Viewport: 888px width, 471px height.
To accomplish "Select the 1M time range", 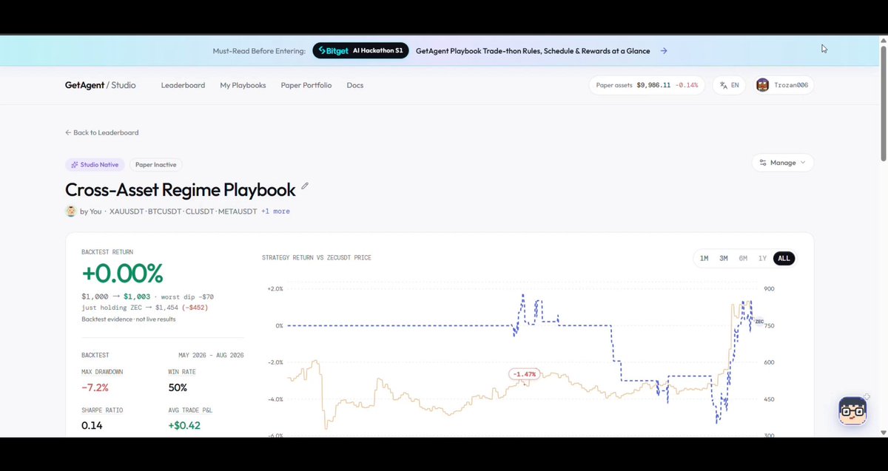I will pos(704,258).
